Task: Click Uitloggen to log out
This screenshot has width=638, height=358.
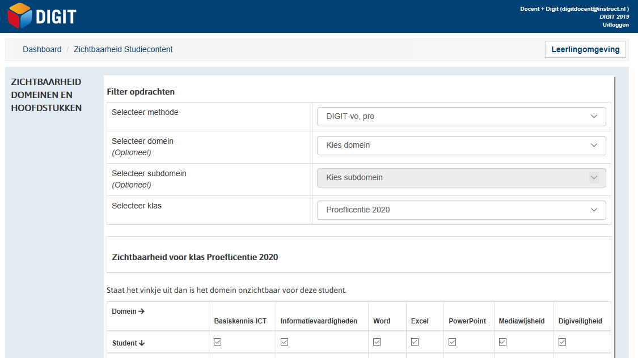Action: point(615,25)
